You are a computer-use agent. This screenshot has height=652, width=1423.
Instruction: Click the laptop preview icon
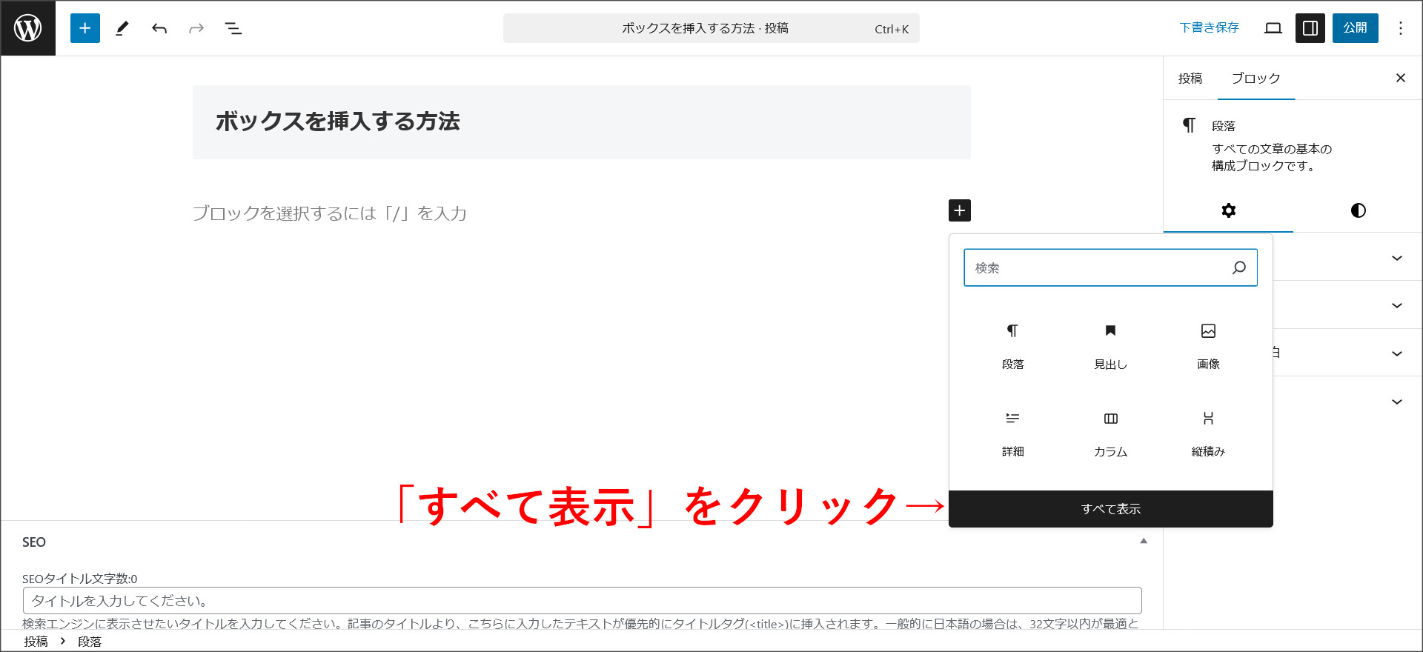click(x=1273, y=28)
